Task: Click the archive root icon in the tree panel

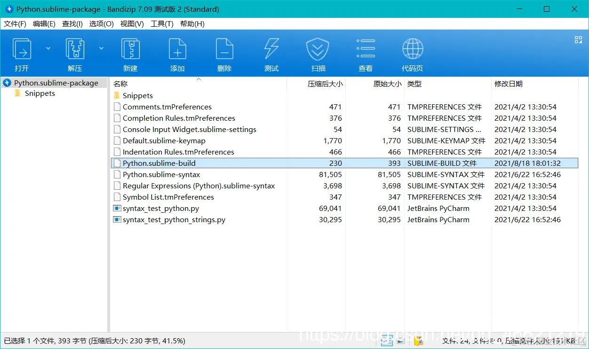Action: pos(7,83)
